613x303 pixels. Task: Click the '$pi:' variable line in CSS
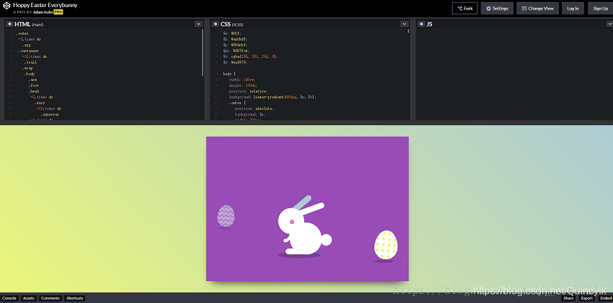(236, 51)
